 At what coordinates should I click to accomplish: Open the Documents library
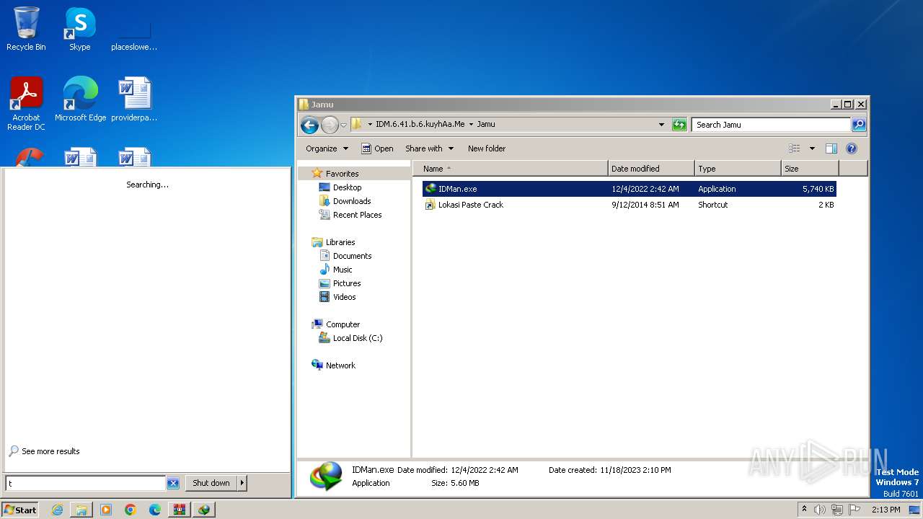click(x=352, y=256)
